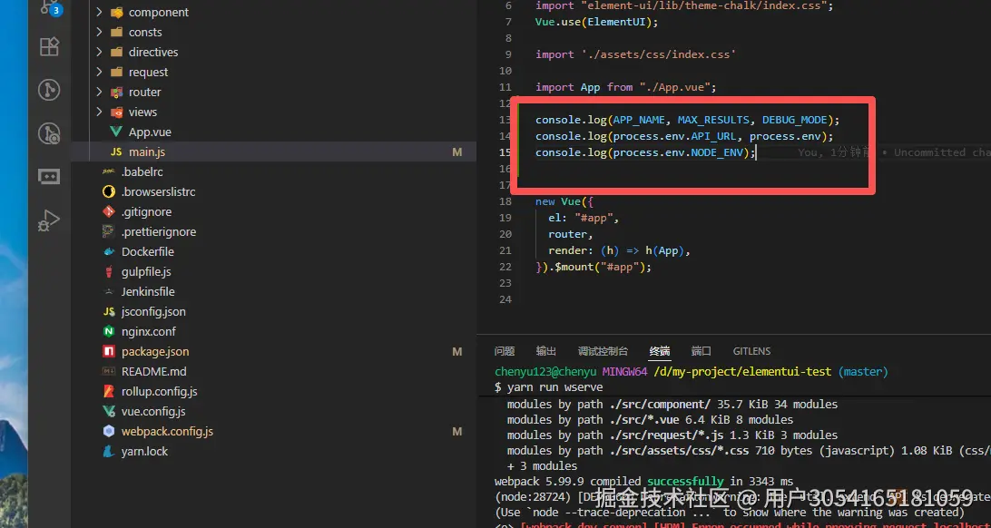Click terminal line './src/component/ 35.7 KiB 34 modules'

pos(672,405)
